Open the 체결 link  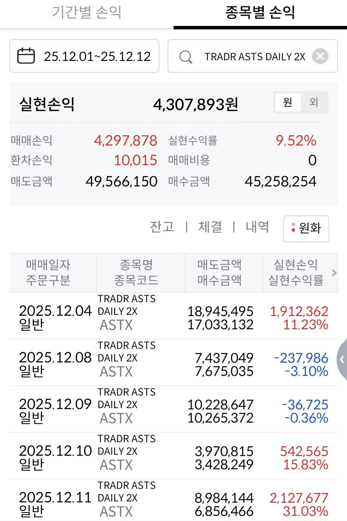(210, 227)
